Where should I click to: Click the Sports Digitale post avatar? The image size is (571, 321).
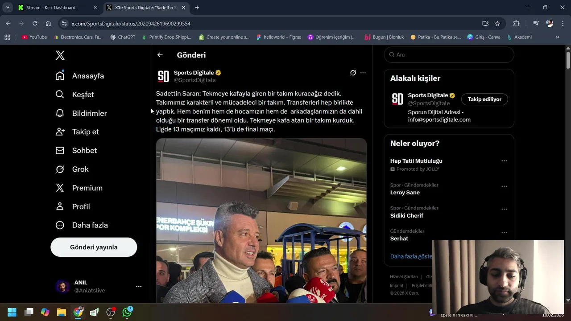point(164,76)
